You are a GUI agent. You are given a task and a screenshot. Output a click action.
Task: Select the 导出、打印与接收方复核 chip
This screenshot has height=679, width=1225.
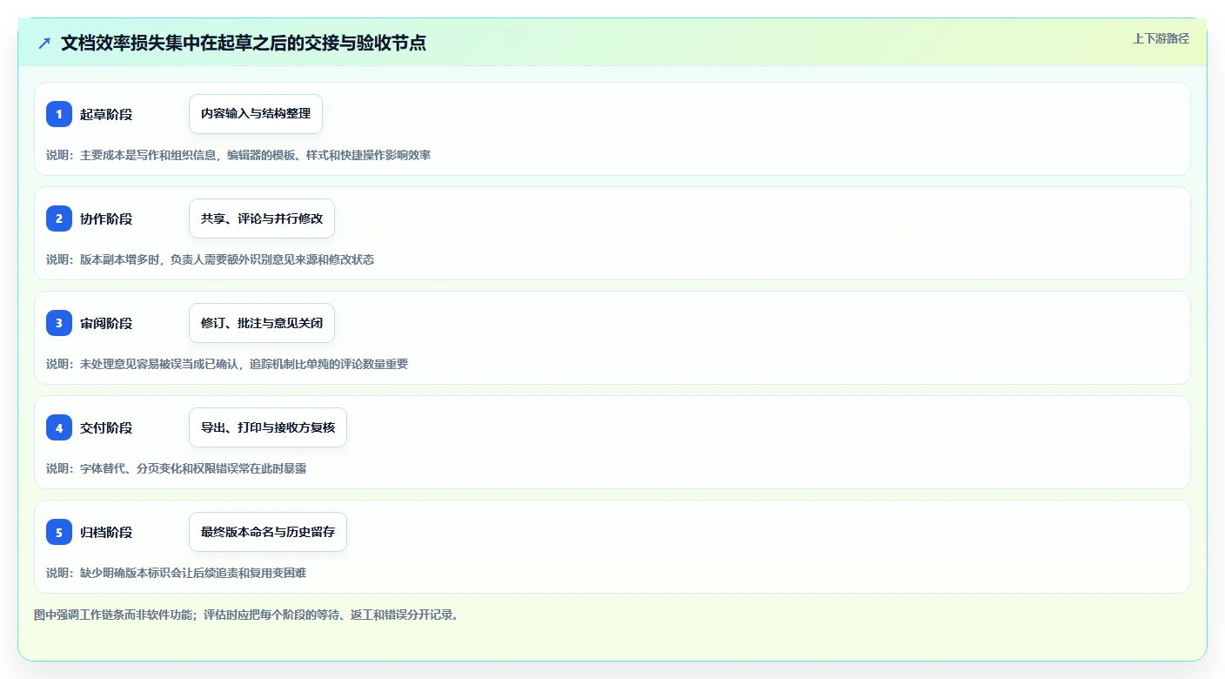point(268,427)
